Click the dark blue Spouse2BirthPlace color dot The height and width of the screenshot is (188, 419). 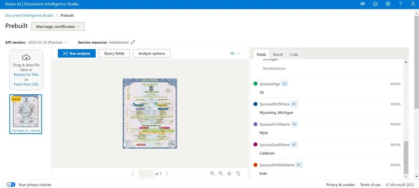click(255, 104)
